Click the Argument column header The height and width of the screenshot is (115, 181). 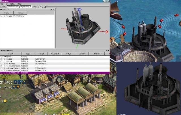[x=55, y=54]
